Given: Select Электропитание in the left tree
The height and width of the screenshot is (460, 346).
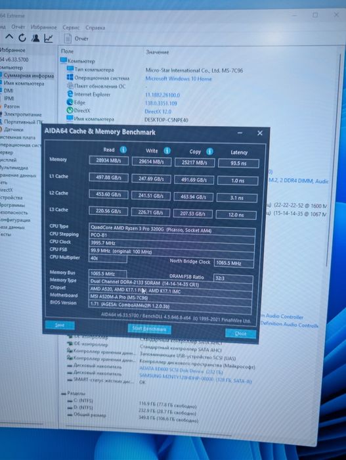Looking at the screenshot, I should (22, 114).
